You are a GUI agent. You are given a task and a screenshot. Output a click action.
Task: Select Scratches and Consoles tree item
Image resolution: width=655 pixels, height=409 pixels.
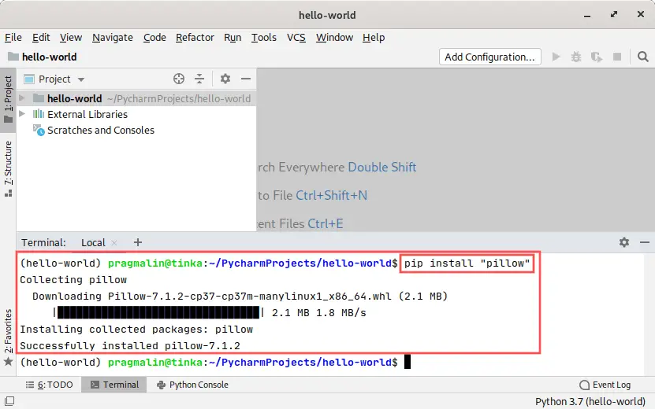(101, 130)
